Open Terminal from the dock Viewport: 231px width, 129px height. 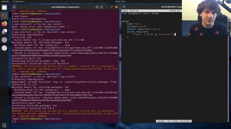click(x=4, y=15)
